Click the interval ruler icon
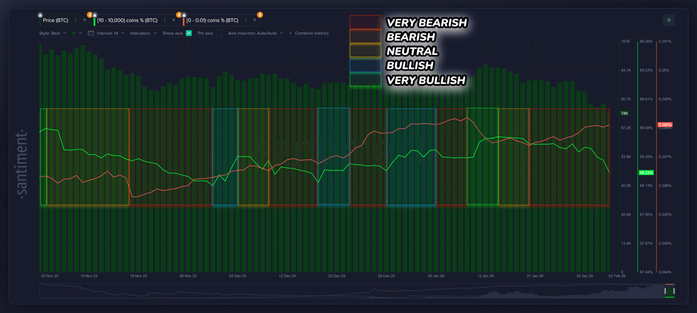This screenshot has width=697, height=313. [x=91, y=33]
